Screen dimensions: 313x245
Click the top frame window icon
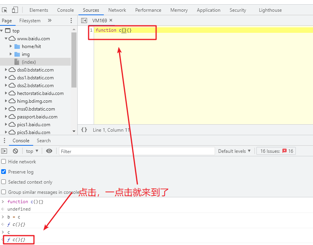pos(7,30)
